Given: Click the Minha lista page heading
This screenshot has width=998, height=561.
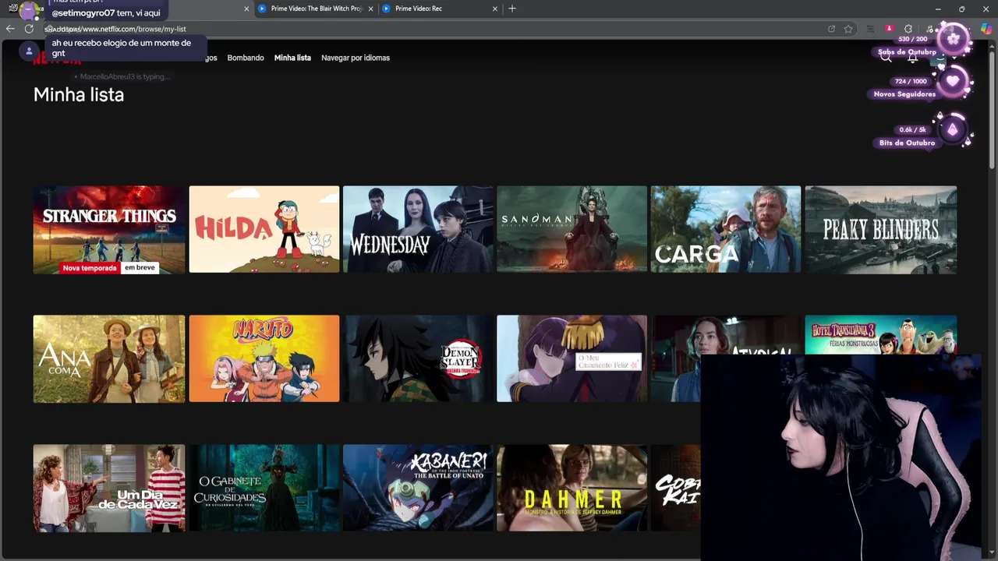Looking at the screenshot, I should (x=79, y=94).
